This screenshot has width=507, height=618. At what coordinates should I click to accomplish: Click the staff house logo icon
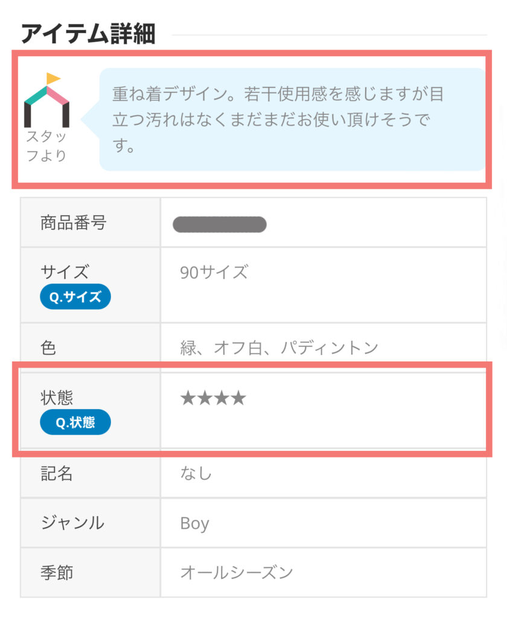click(x=46, y=100)
